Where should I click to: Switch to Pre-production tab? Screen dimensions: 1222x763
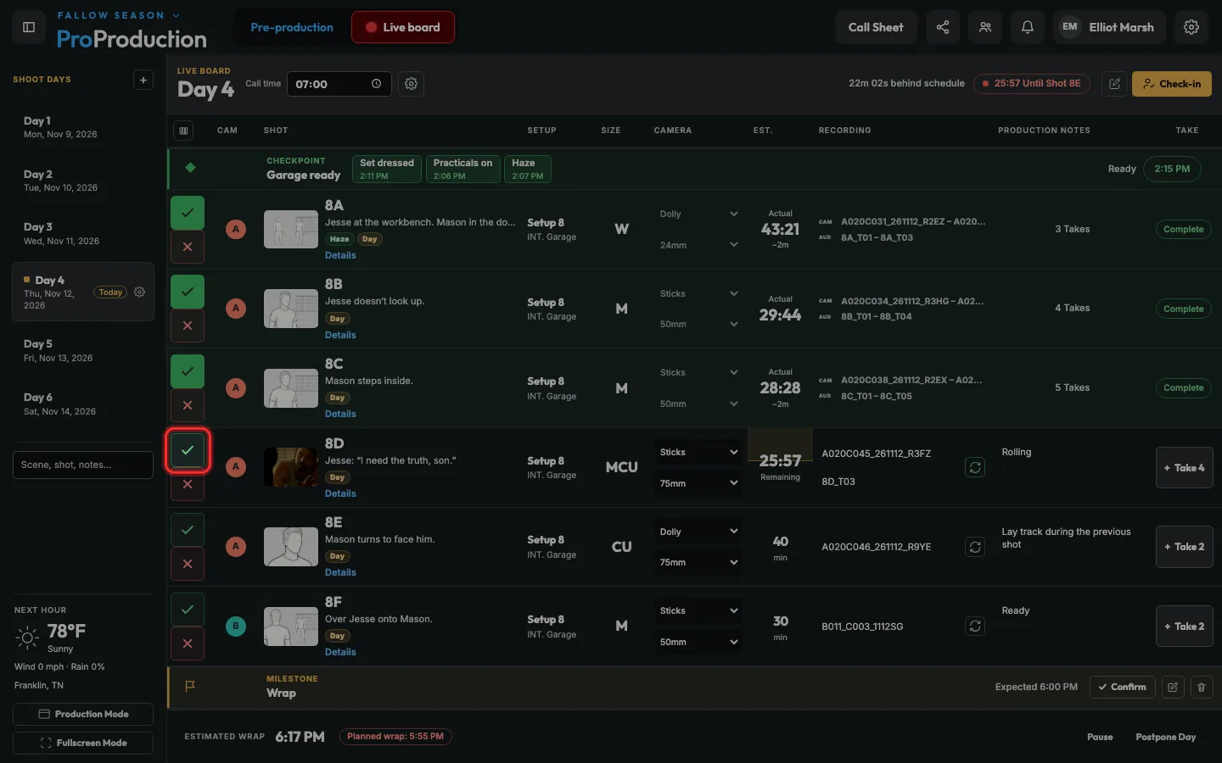[x=292, y=27]
